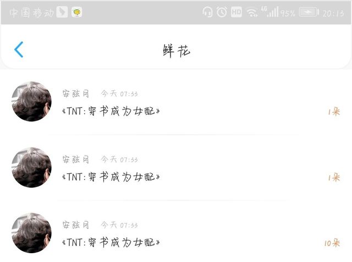Image resolution: width=352 pixels, height=262 pixels.
Task: Open the first 《TNT:穿书成为女配》 book title
Action: [x=111, y=111]
